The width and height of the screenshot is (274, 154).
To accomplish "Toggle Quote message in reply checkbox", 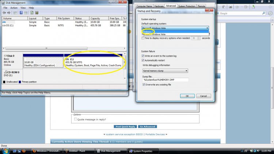I will pos(75,119).
